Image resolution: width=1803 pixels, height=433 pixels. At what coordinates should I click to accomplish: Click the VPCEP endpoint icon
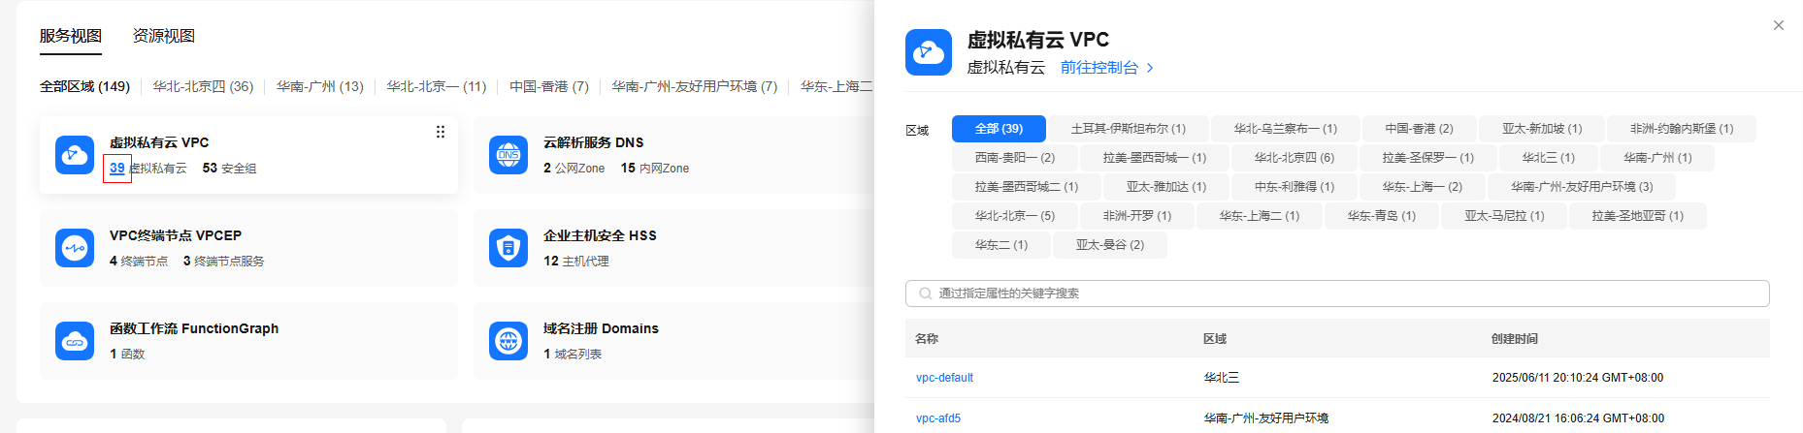coord(75,248)
